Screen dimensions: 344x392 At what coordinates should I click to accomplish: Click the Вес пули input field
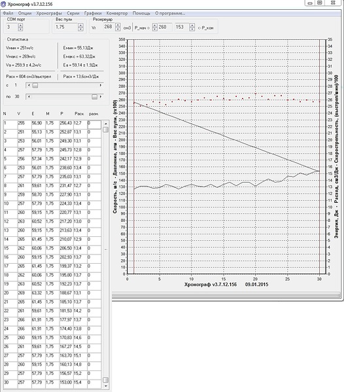[66, 27]
